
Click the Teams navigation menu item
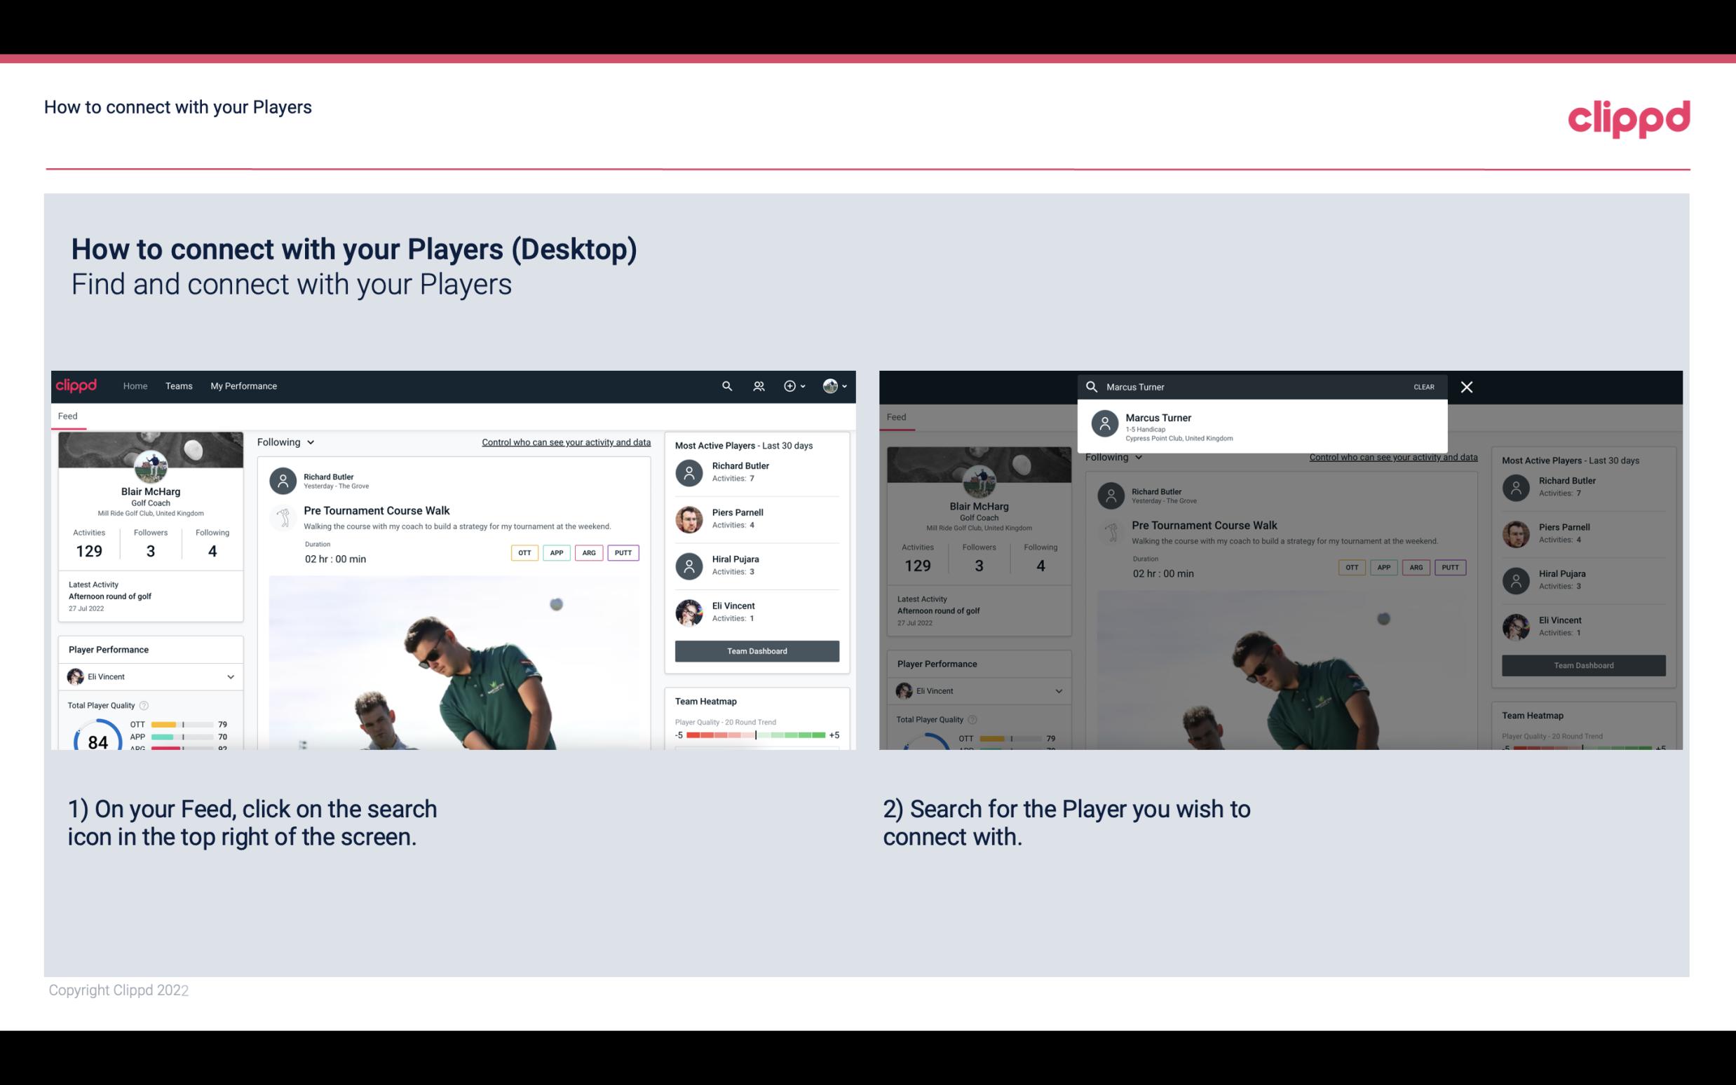[x=180, y=386]
